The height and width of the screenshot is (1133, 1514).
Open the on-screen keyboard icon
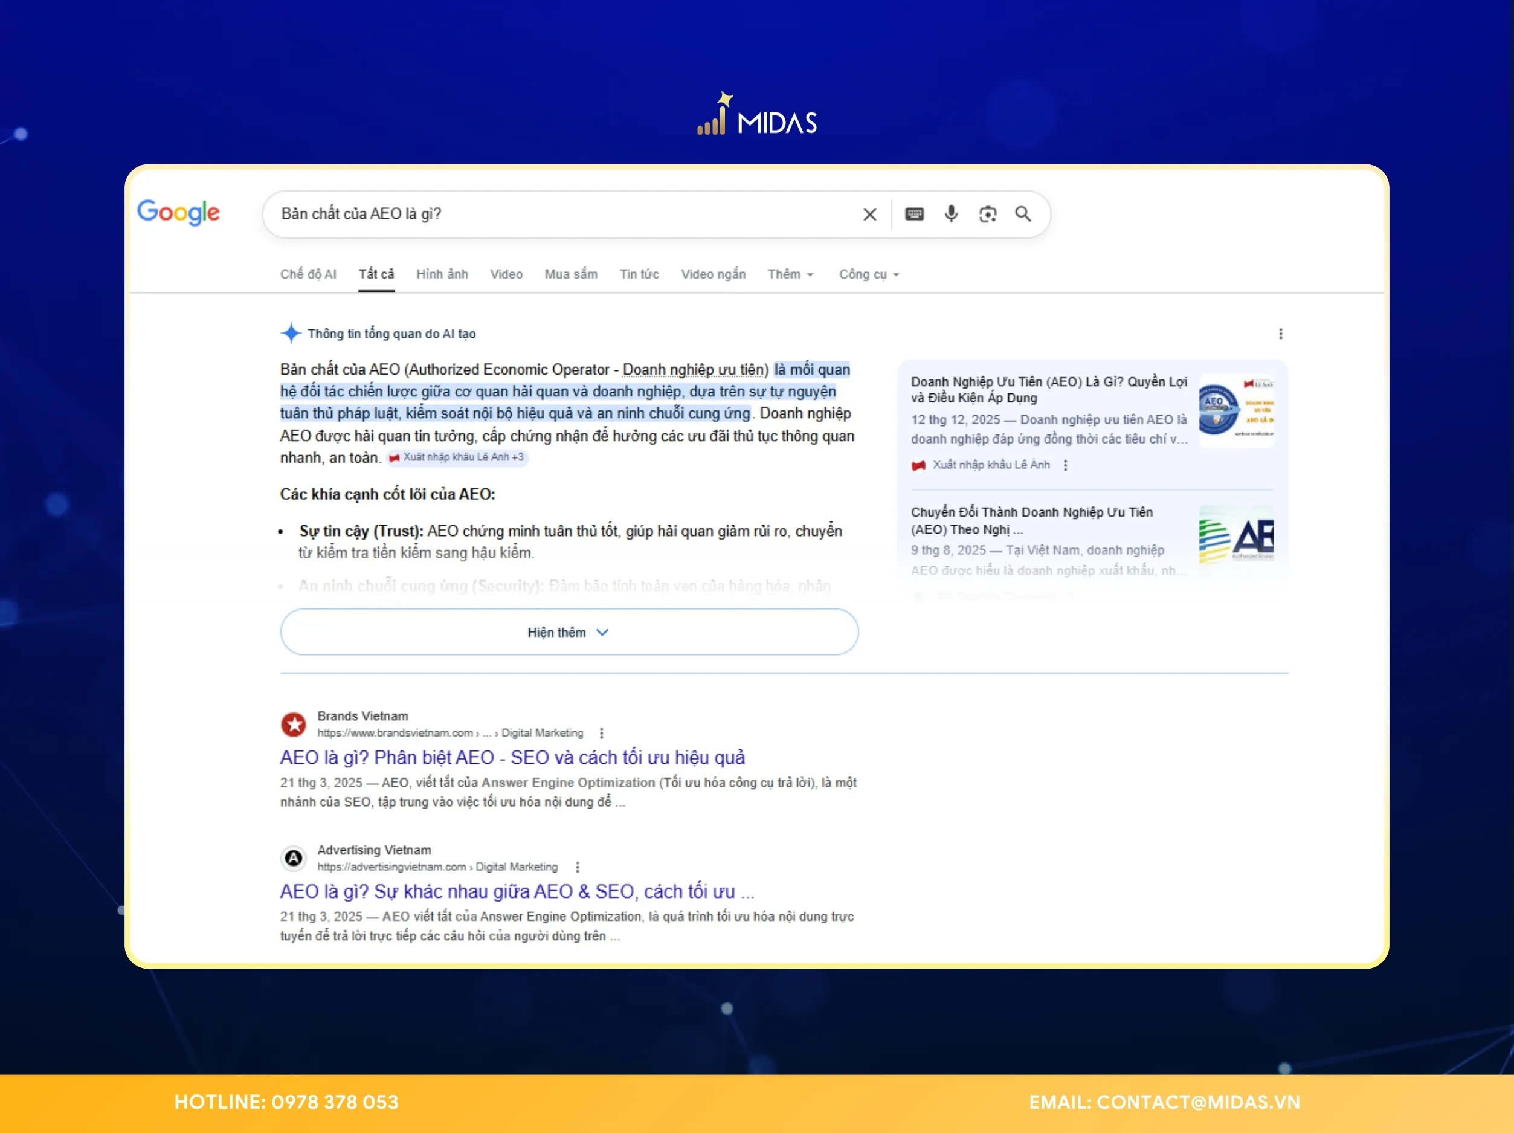pyautogui.click(x=913, y=215)
